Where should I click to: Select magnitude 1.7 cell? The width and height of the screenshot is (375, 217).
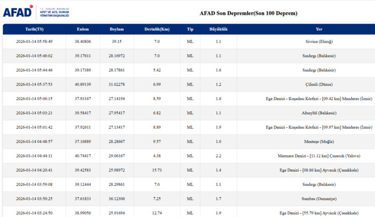click(219, 199)
